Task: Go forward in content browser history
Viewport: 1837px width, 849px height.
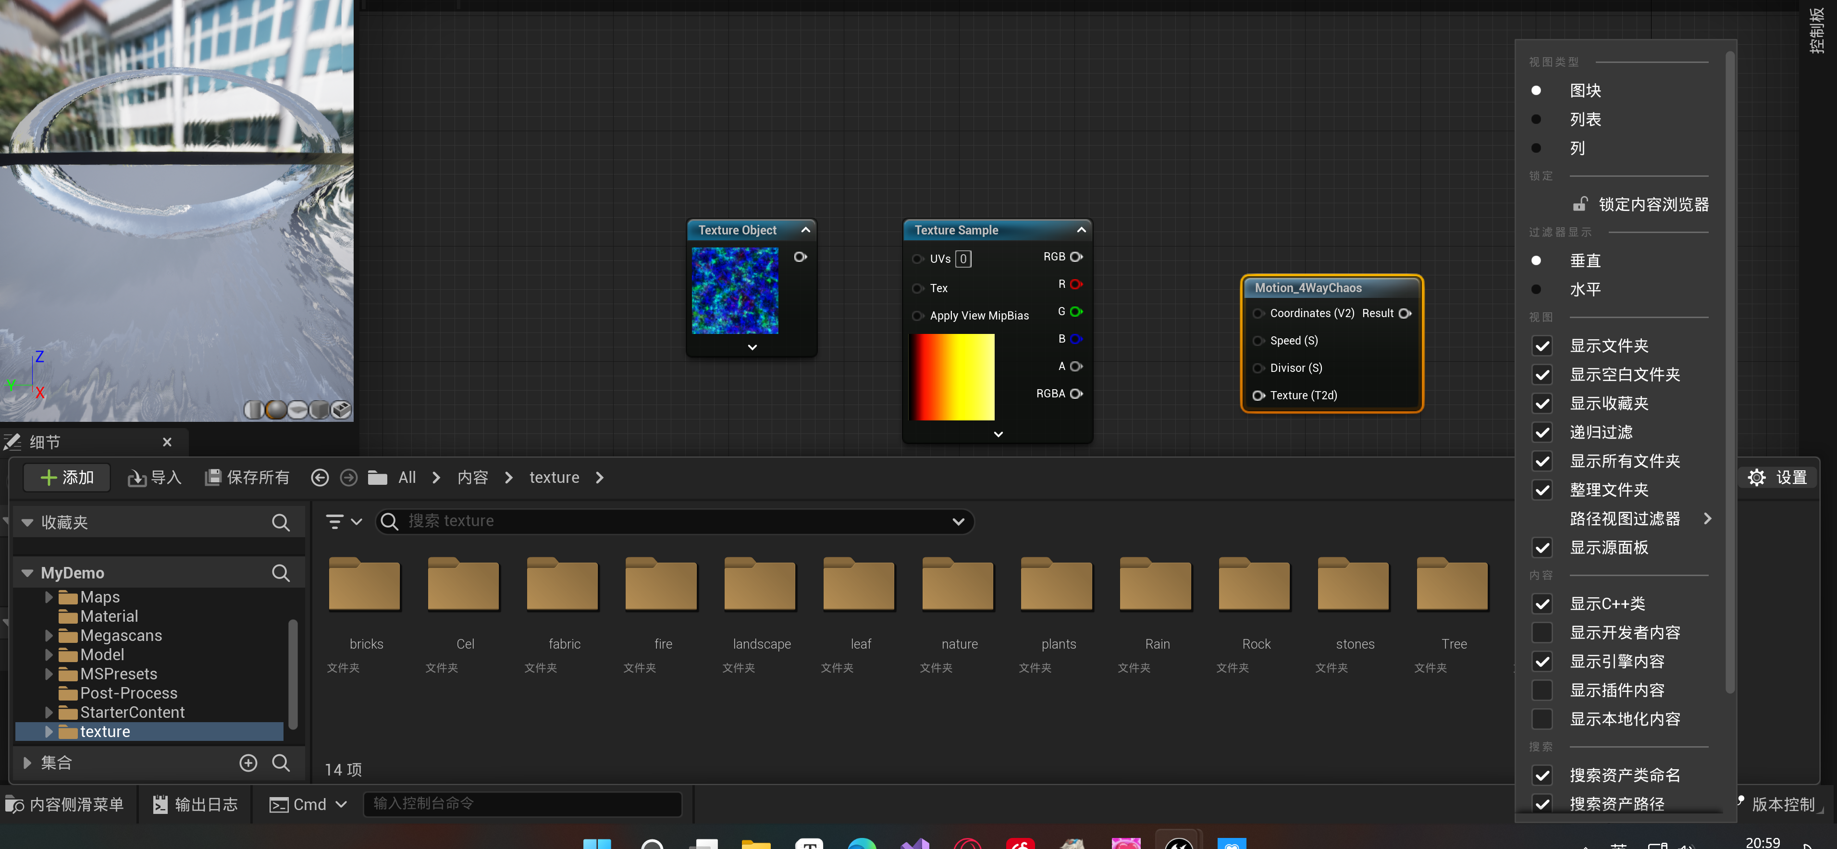Action: [x=349, y=478]
